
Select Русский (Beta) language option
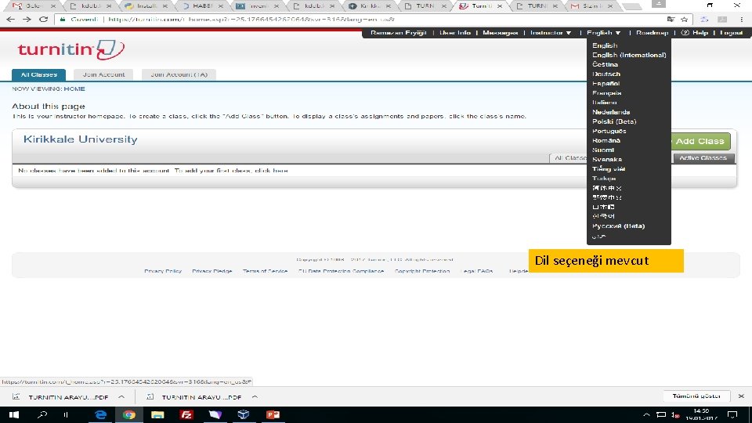coord(618,226)
